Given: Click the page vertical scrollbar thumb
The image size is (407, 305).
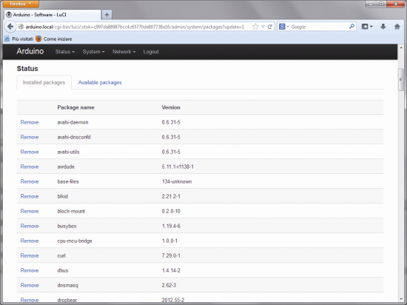Looking at the screenshot, I should [401, 80].
